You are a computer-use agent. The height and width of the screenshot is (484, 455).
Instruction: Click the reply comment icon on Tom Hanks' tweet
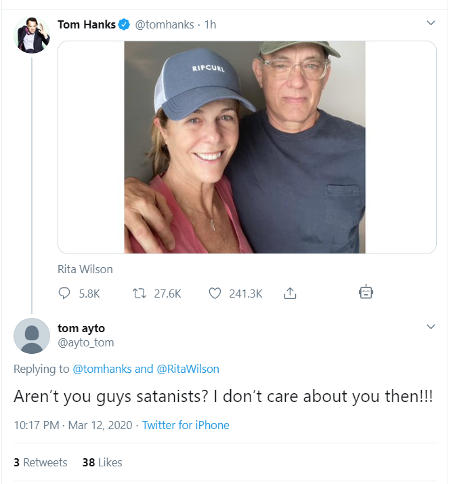point(65,294)
